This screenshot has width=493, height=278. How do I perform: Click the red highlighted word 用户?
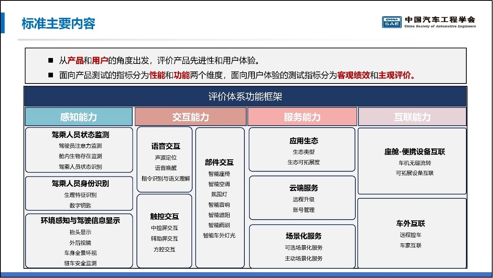point(100,61)
